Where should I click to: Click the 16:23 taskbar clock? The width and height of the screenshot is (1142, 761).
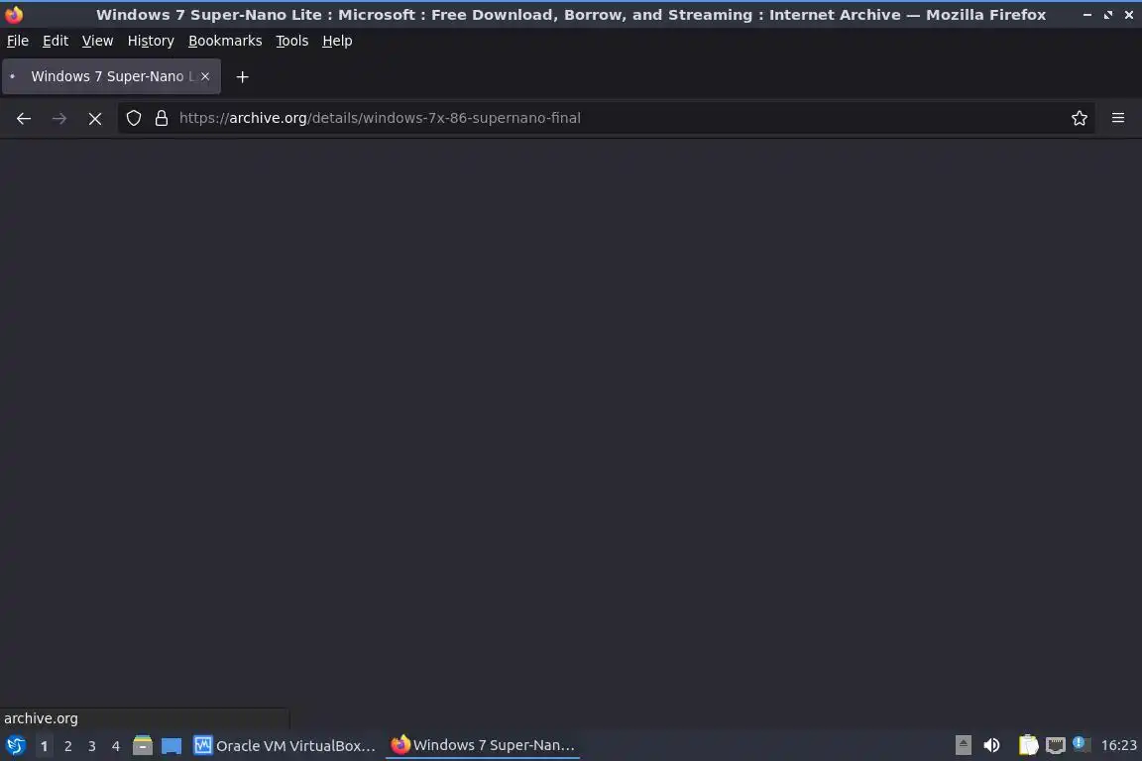pos(1118,746)
